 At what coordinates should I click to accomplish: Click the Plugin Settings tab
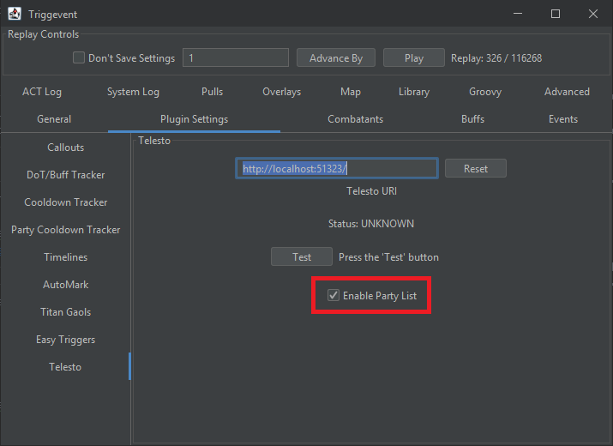pos(194,119)
